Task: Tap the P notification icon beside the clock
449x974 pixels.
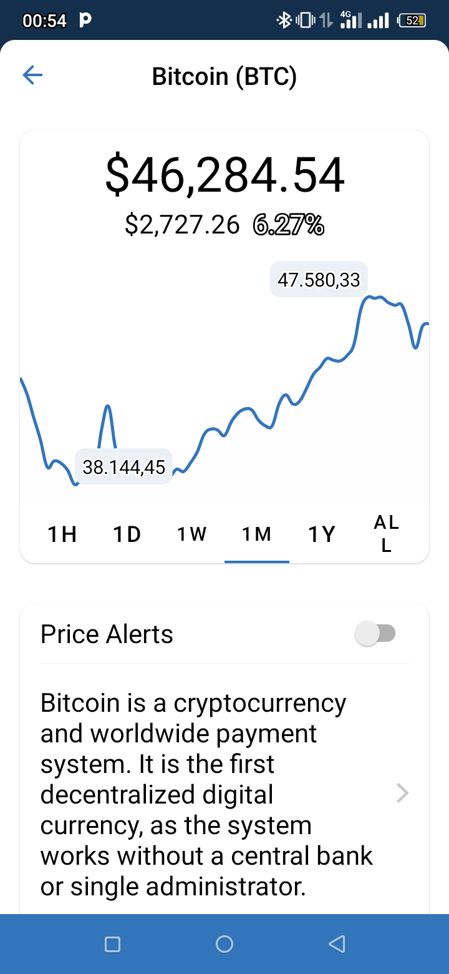Action: point(86,21)
